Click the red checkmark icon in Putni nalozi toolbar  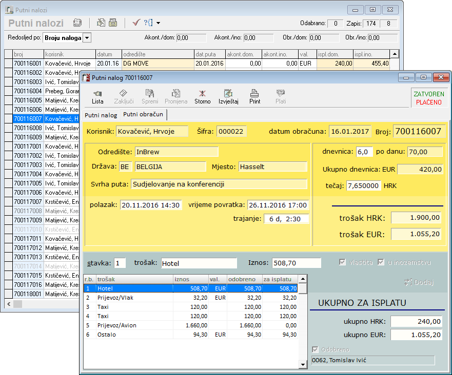coord(136,23)
